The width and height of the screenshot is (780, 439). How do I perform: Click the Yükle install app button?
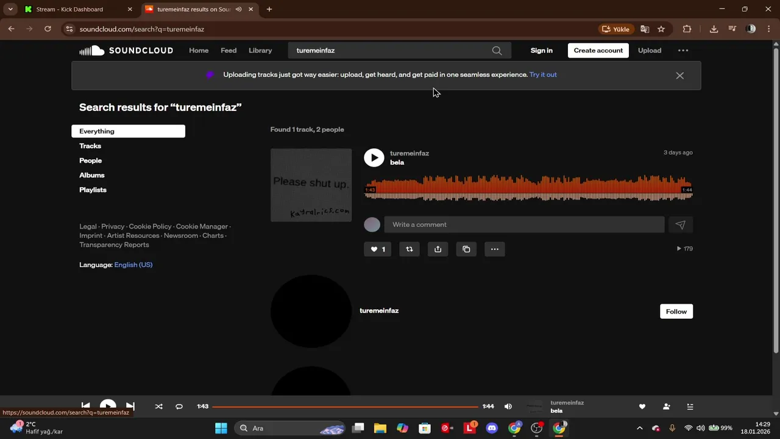pos(616,29)
